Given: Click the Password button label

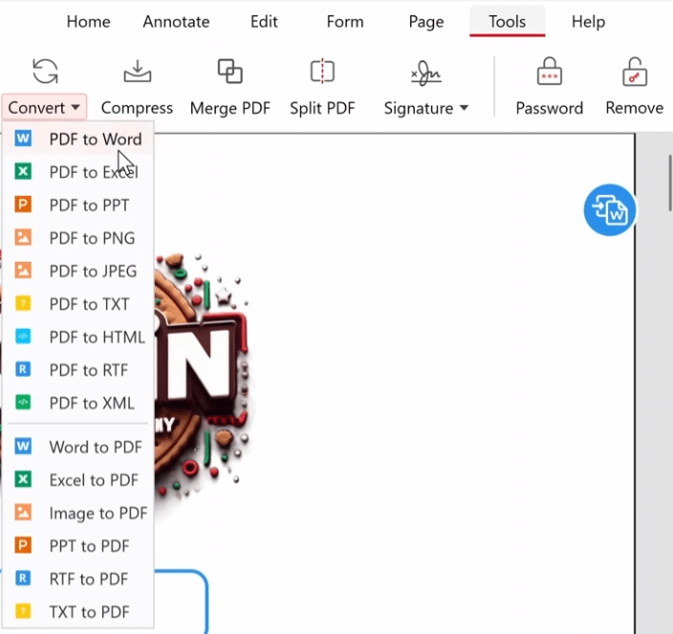Looking at the screenshot, I should (x=550, y=108).
